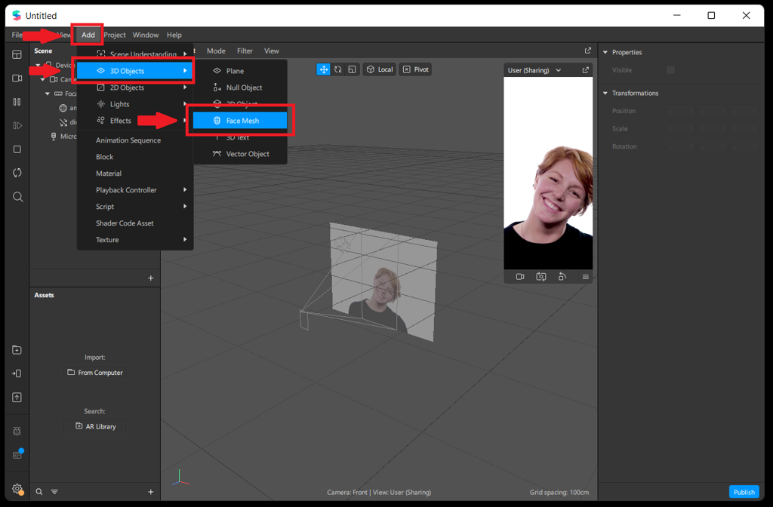The height and width of the screenshot is (507, 773).
Task: Open the Help menu
Action: [x=174, y=35]
